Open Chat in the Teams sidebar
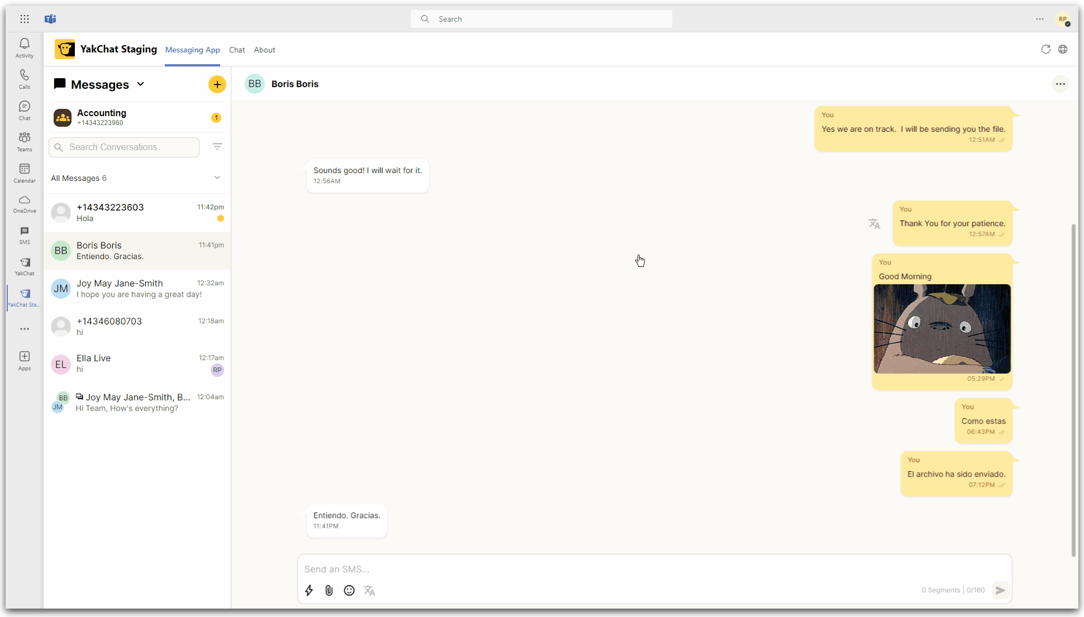This screenshot has width=1084, height=617. coord(25,111)
